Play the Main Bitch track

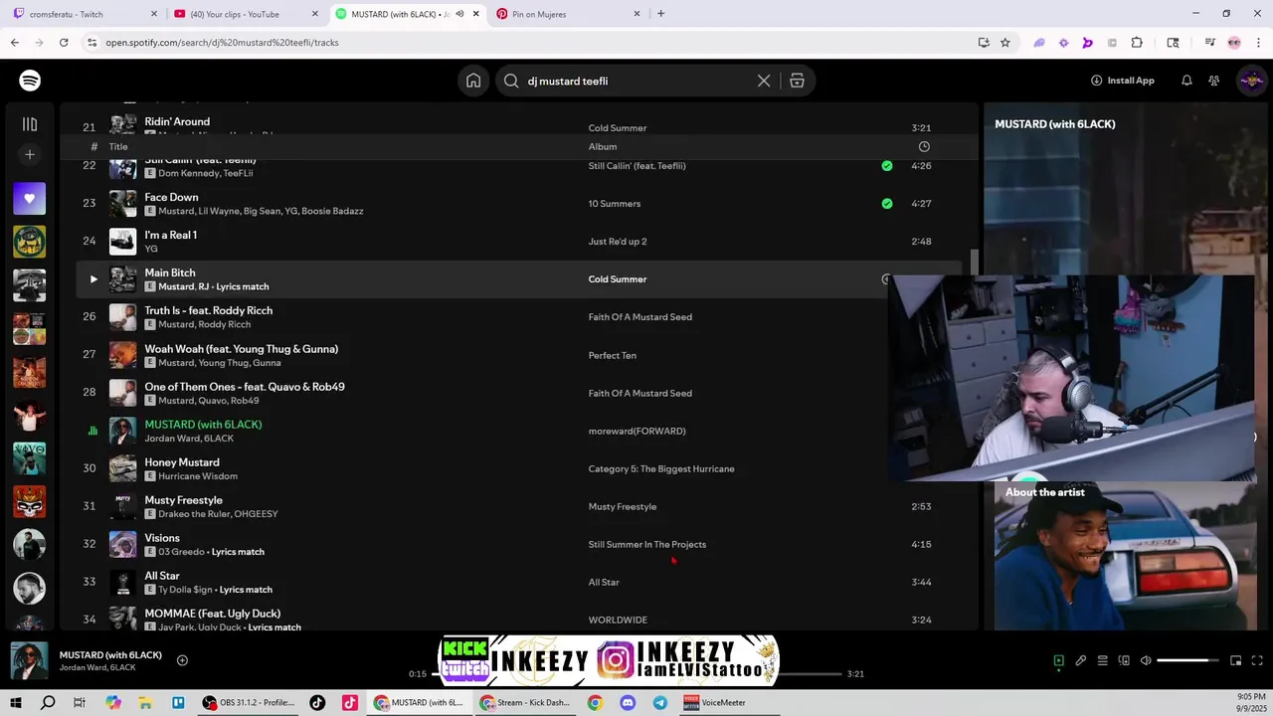click(x=93, y=279)
